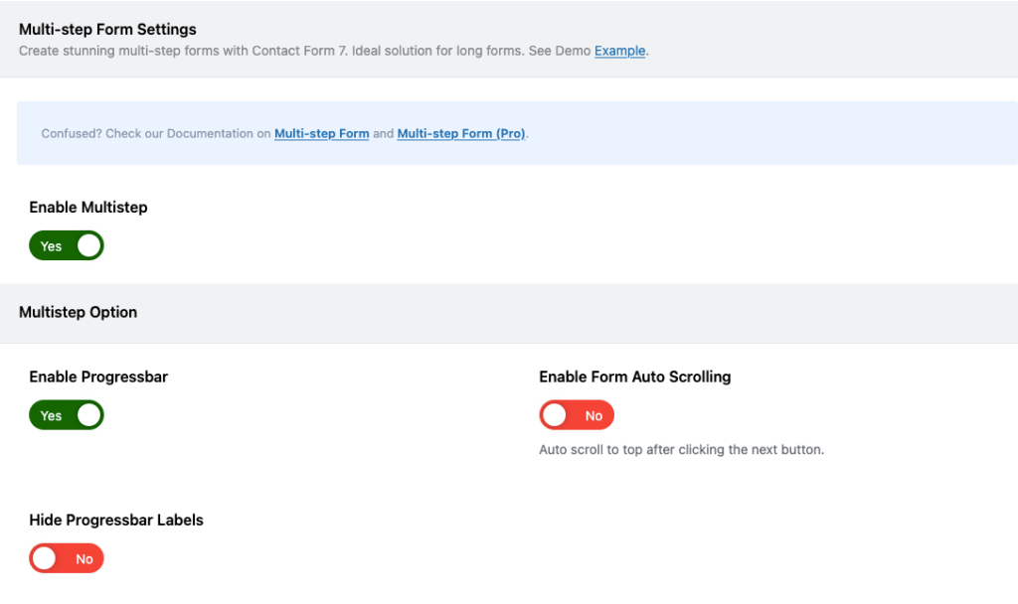Viewport: 1018px width, 604px height.
Task: Click the 'No' text on the Form Auto Scrolling switch
Action: [594, 416]
